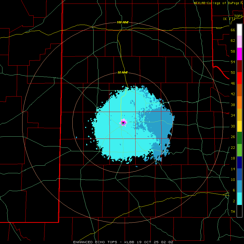Screen dimensions: 244x244
Task: Click the legend value "26"
Action: coord(233,137)
